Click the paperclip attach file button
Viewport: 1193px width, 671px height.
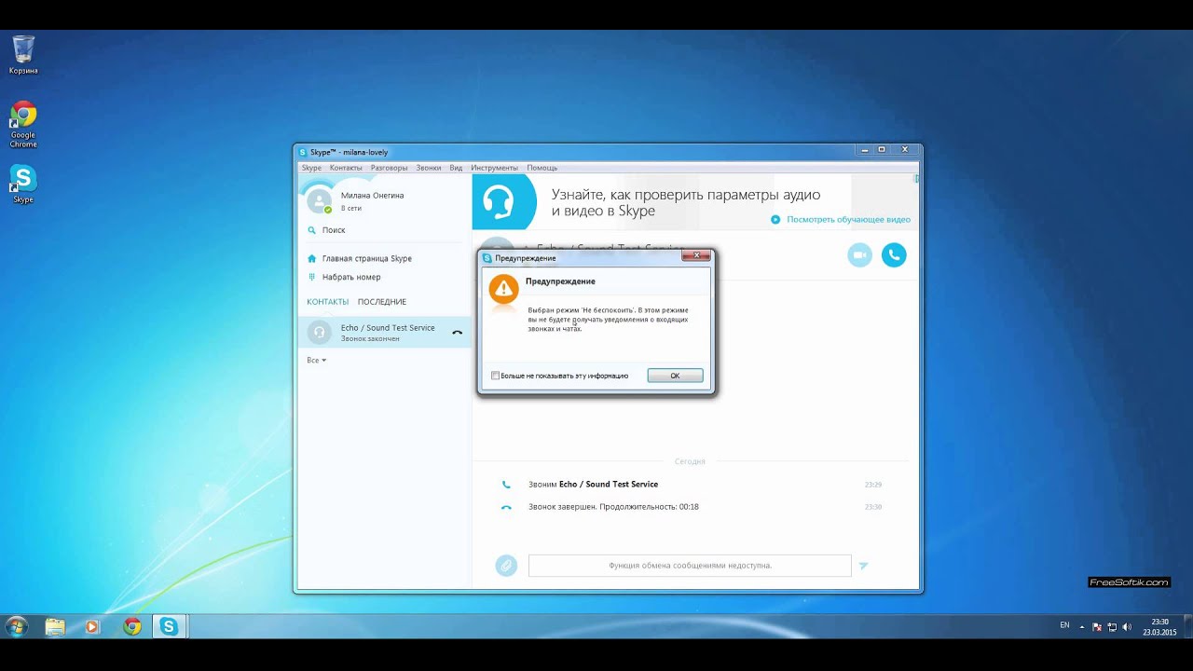click(506, 565)
